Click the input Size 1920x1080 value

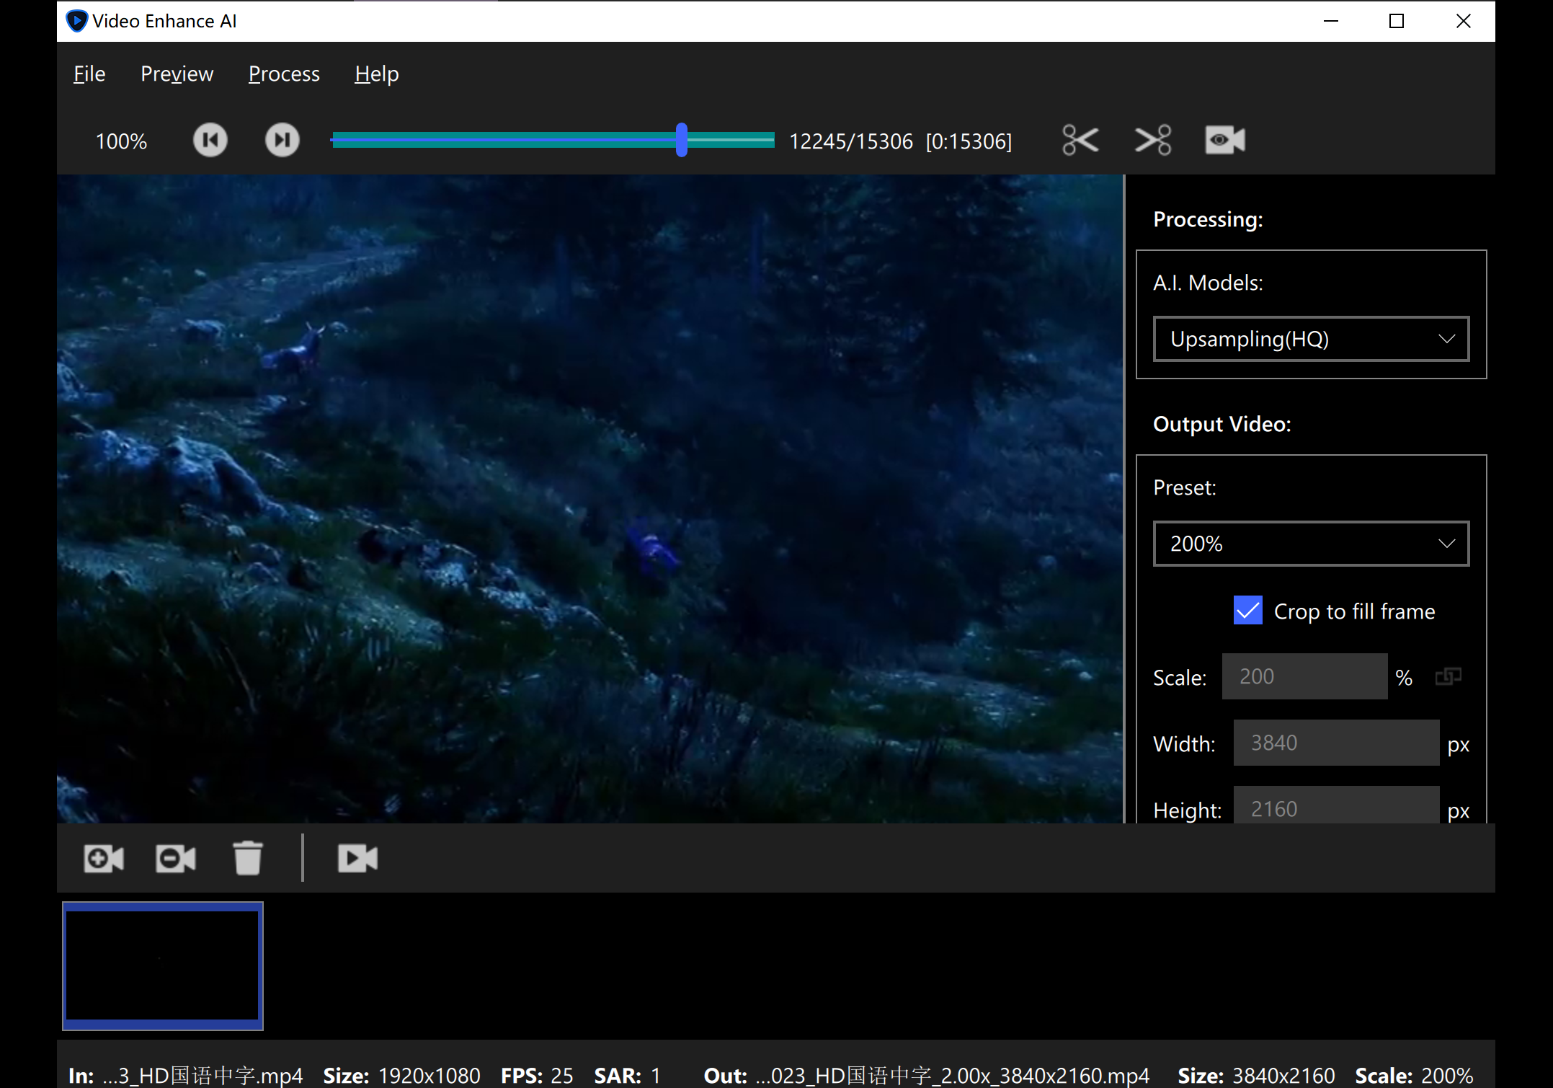(x=430, y=1075)
